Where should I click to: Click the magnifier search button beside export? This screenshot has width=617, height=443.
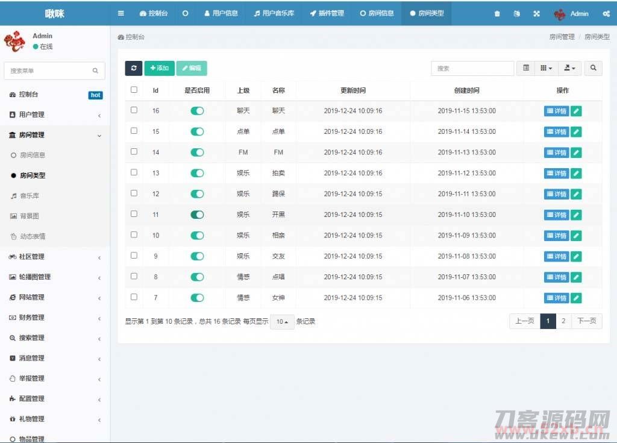click(x=593, y=68)
